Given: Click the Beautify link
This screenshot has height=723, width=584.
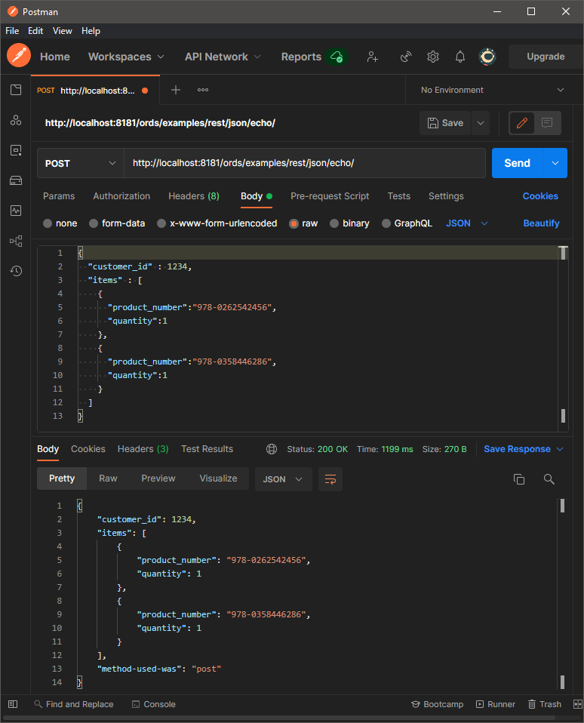Looking at the screenshot, I should 541,223.
